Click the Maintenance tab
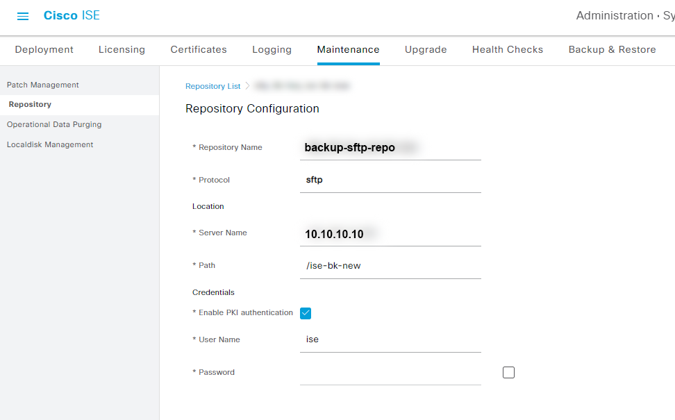 click(x=348, y=49)
